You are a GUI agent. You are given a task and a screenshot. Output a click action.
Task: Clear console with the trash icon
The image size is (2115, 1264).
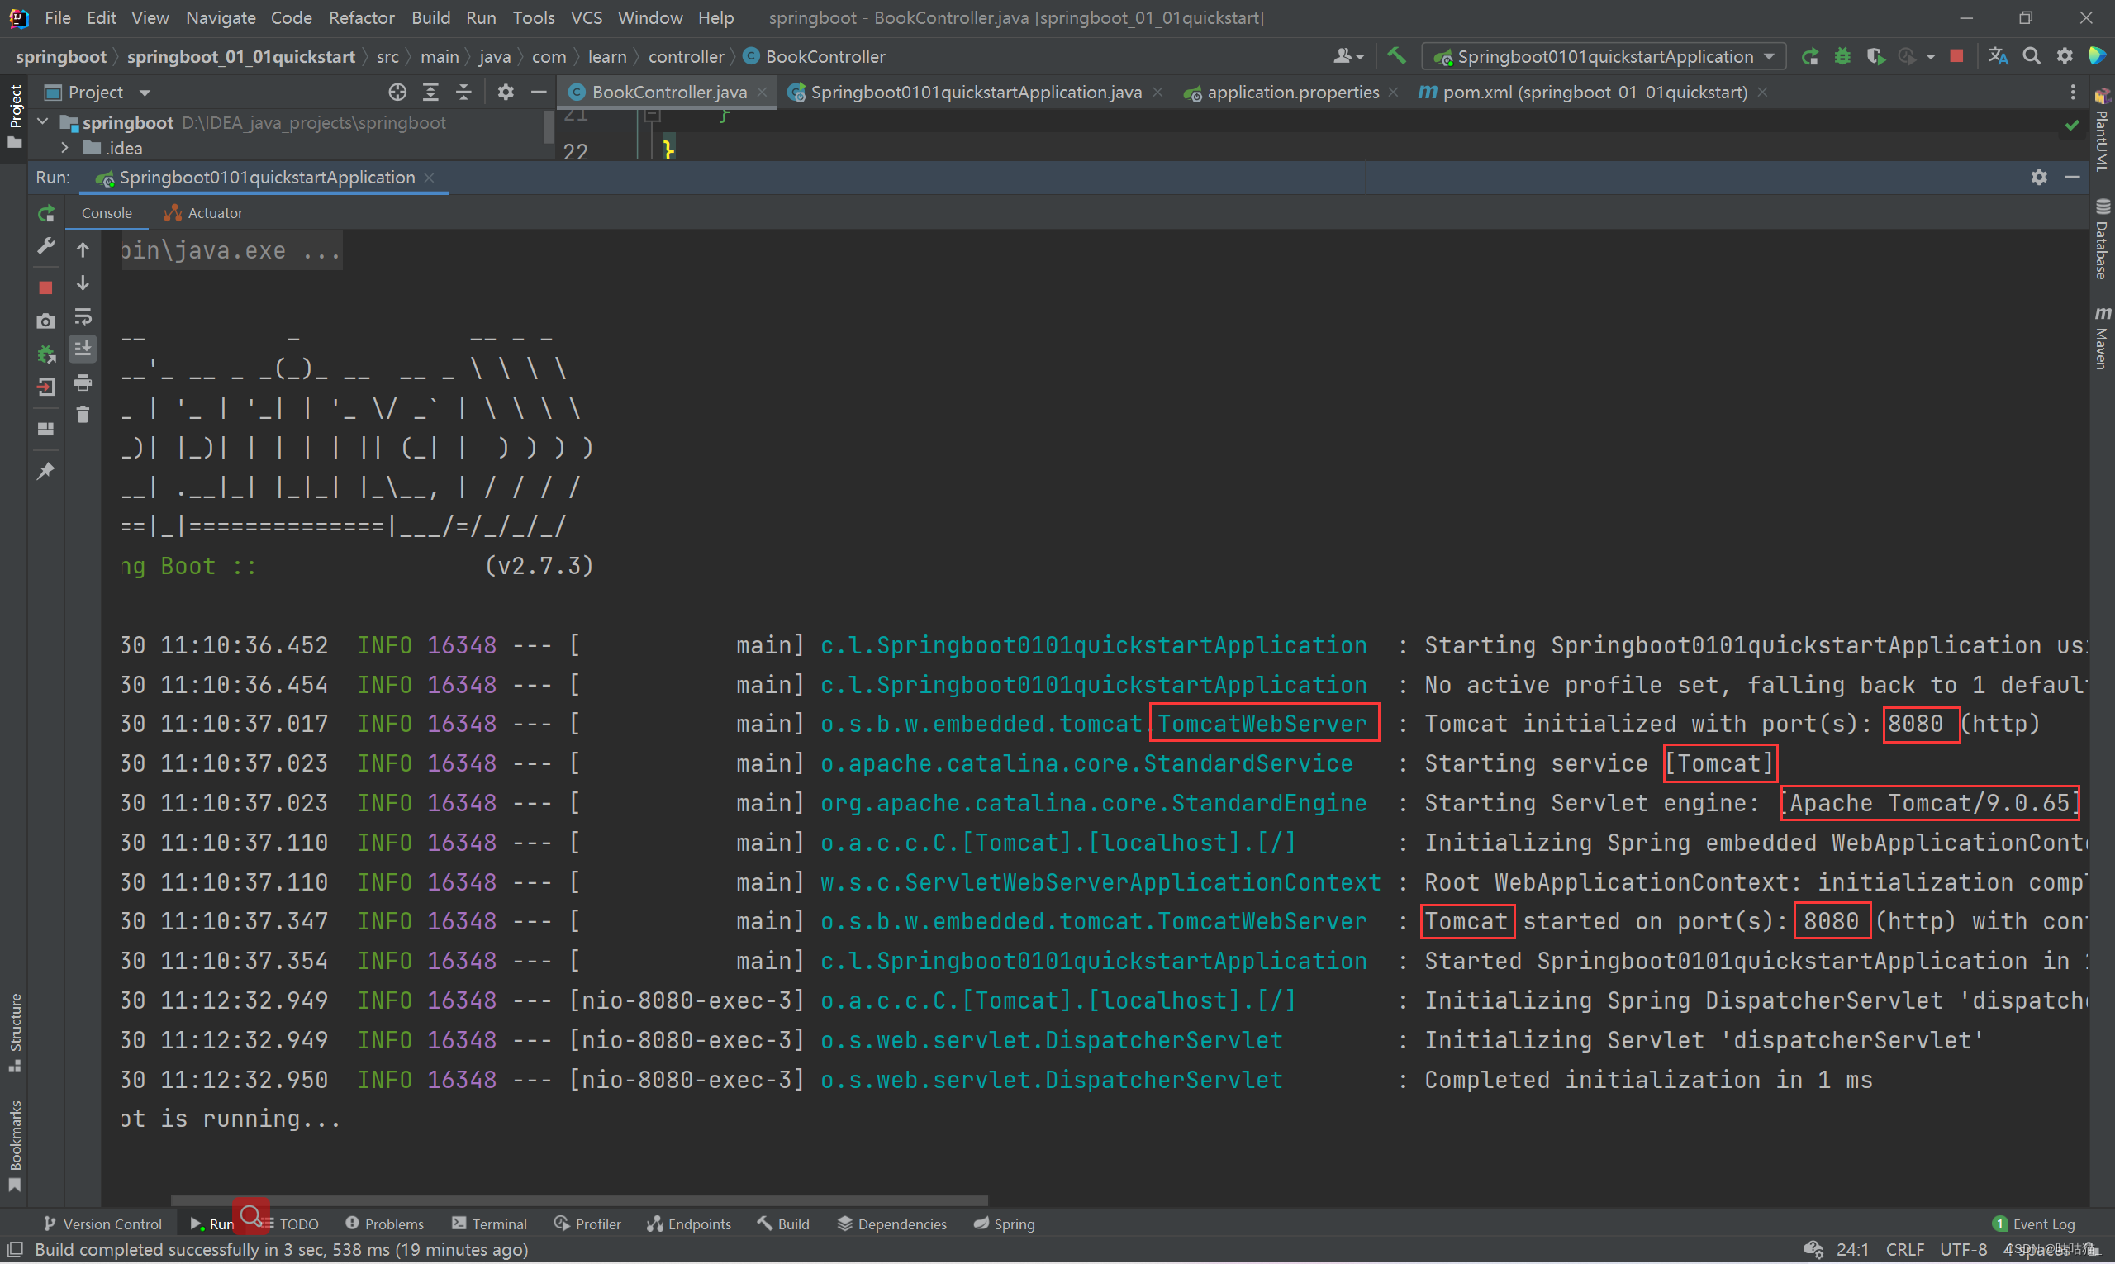coord(83,416)
